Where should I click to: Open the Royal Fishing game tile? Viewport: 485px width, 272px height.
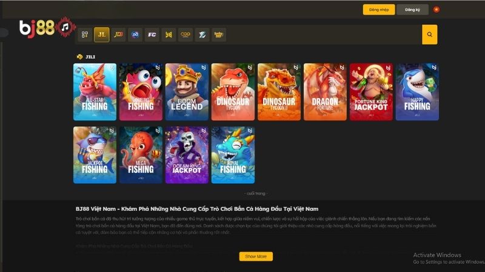click(233, 155)
